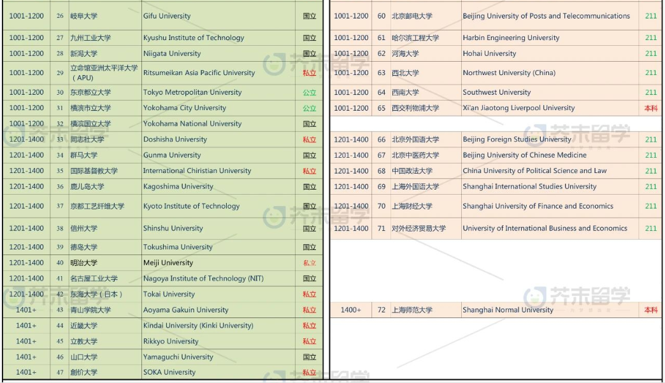The height and width of the screenshot is (383, 665).
Task: Click the '1400+' ranking cell
Action: (351, 310)
